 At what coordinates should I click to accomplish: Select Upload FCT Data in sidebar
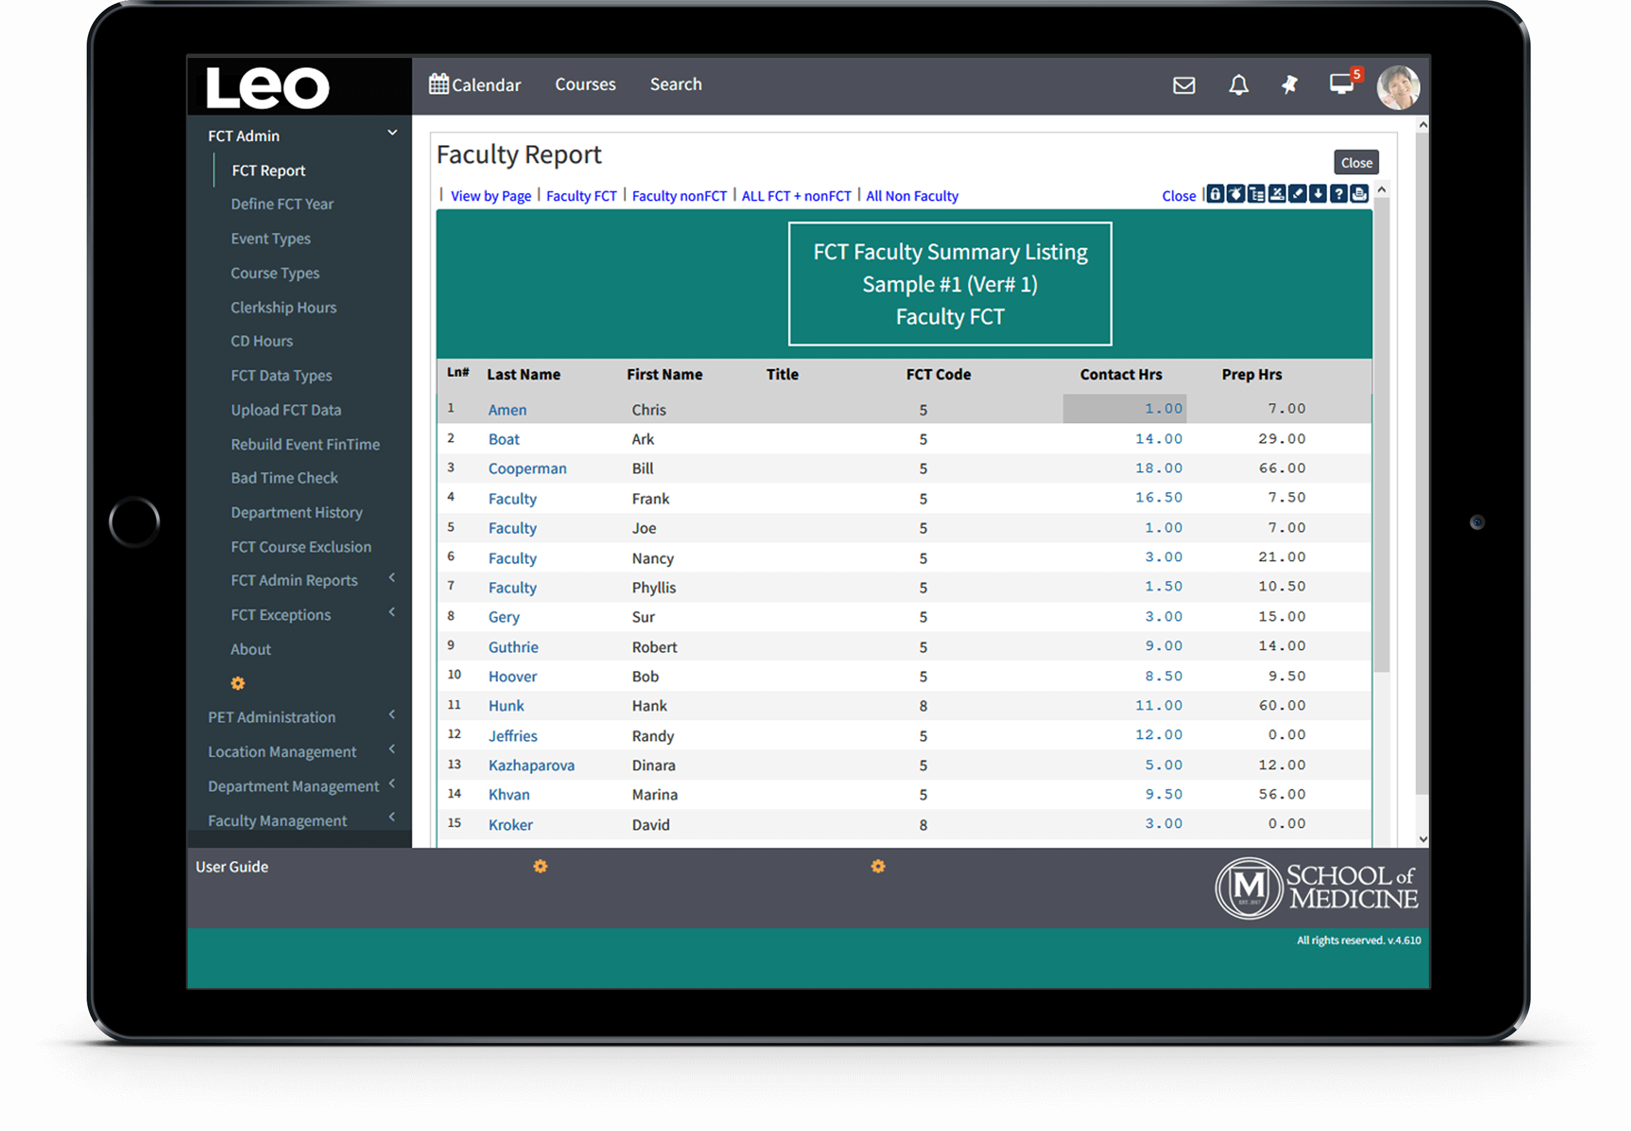(286, 410)
